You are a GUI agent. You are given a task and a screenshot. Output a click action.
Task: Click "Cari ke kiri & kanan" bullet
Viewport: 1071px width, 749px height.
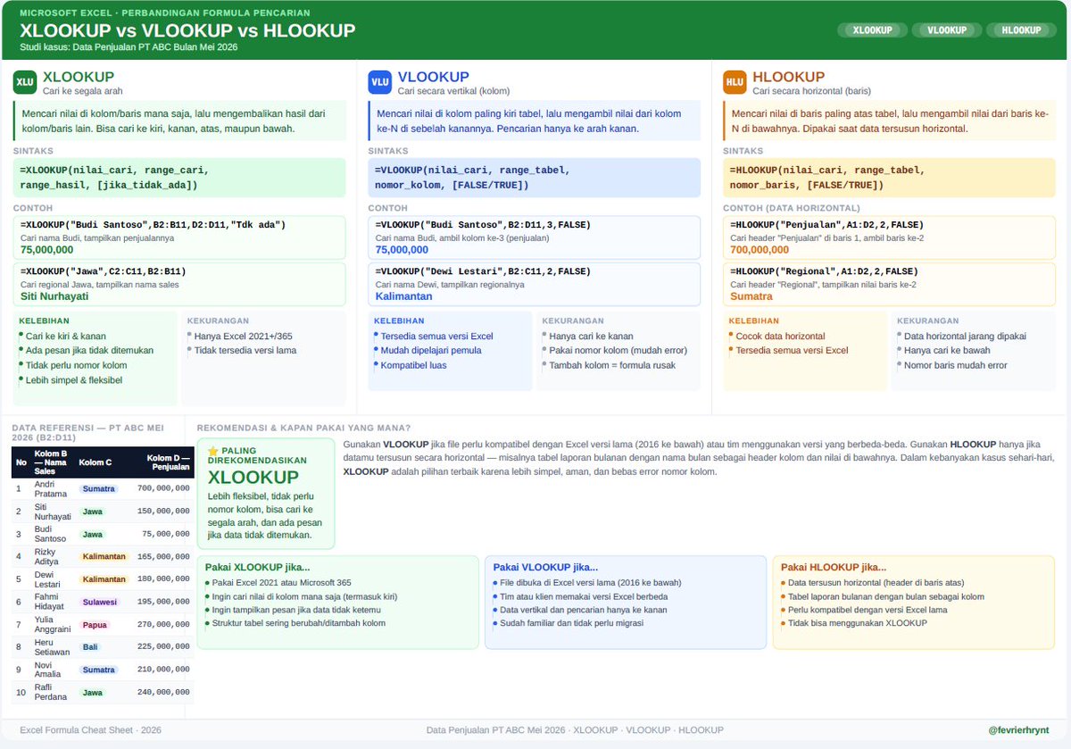click(x=65, y=337)
